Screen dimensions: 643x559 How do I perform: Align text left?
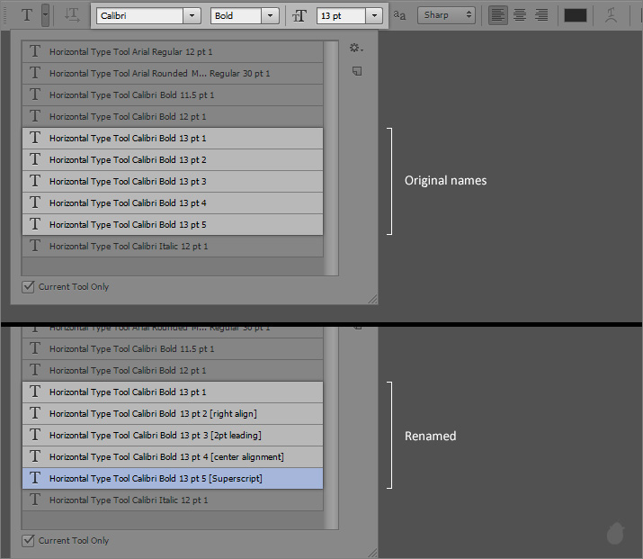click(497, 15)
